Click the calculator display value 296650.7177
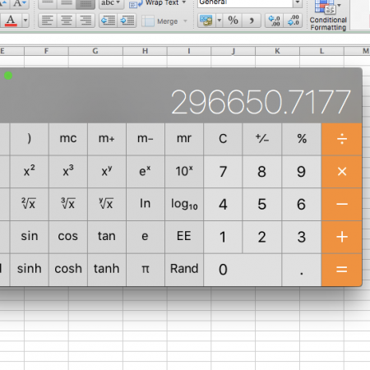370x370 pixels. [261, 102]
